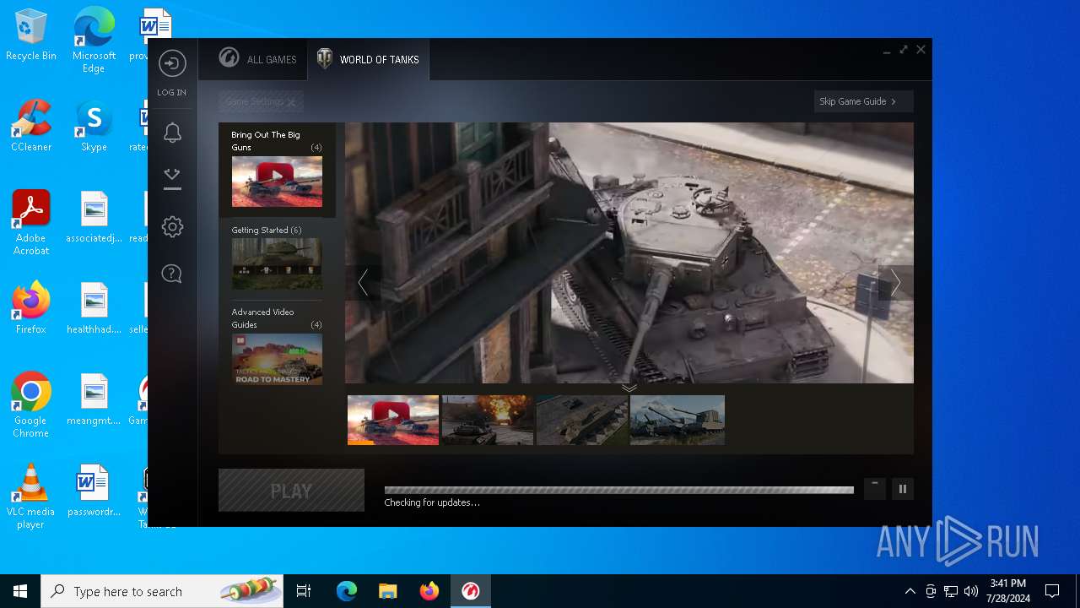Open Firefox from taskbar
This screenshot has width=1080, height=608.
(429, 591)
